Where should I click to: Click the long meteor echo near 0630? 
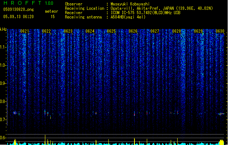pos(221,114)
